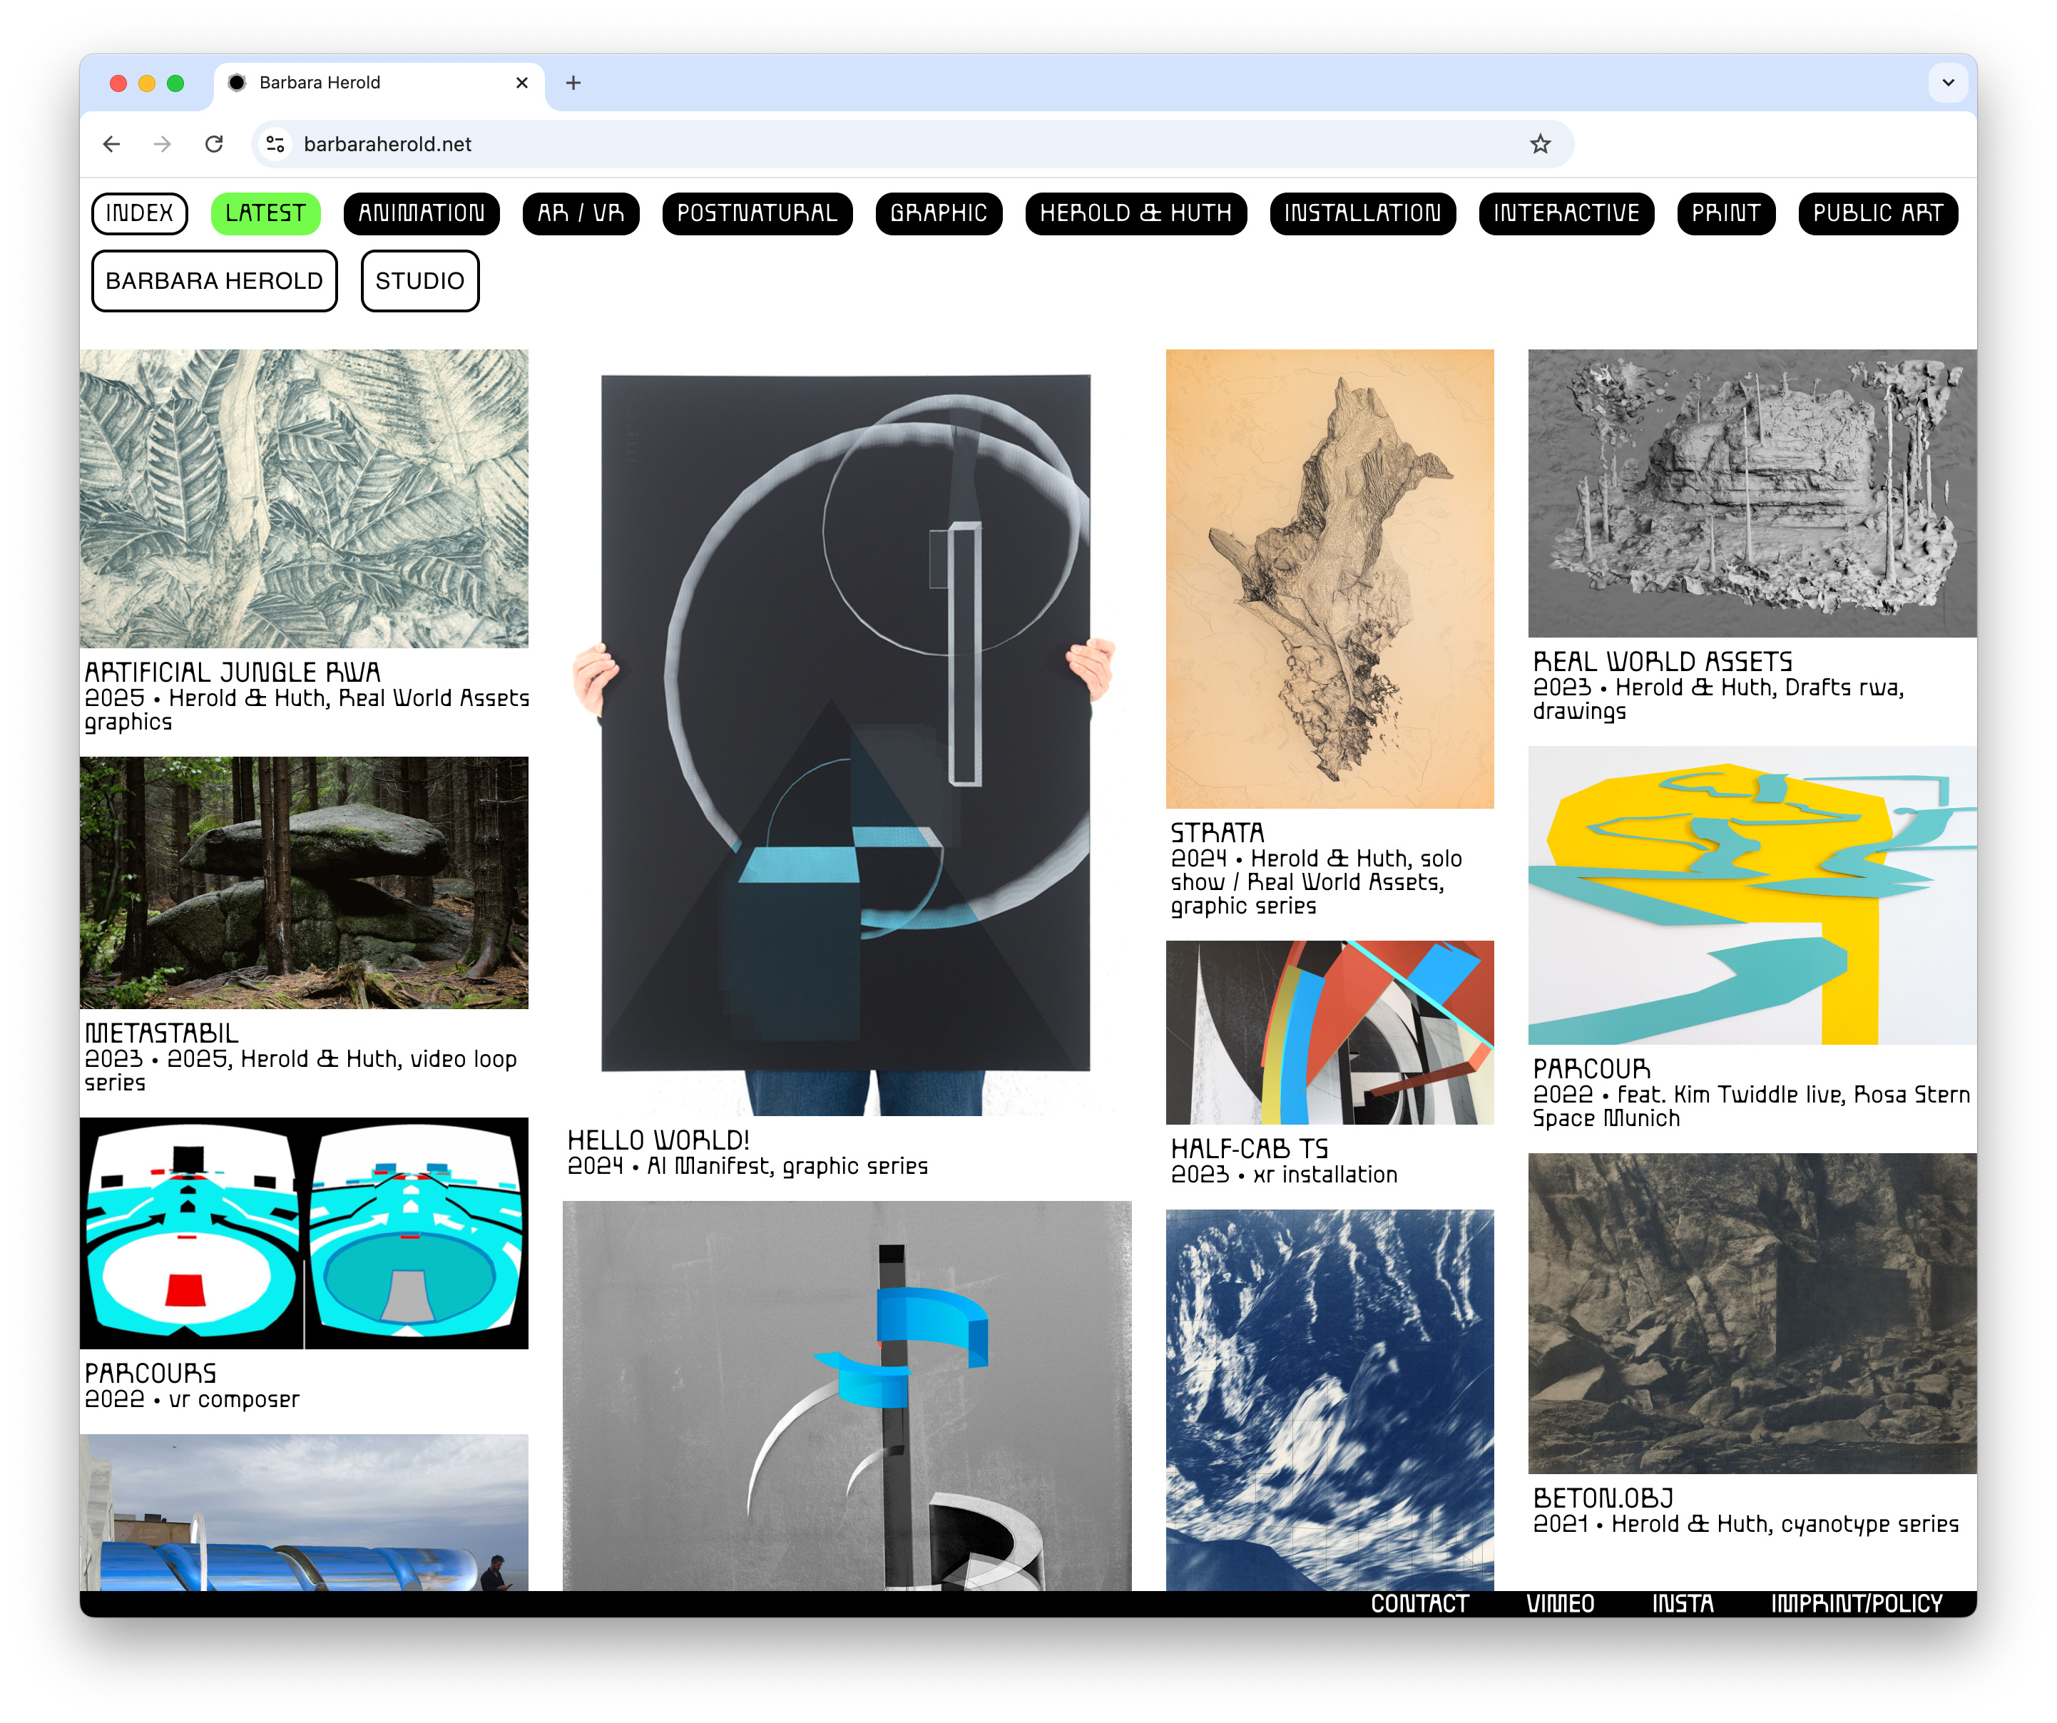Open site information icon in address bar
Image resolution: width=2057 pixels, height=1723 pixels.
(x=275, y=144)
